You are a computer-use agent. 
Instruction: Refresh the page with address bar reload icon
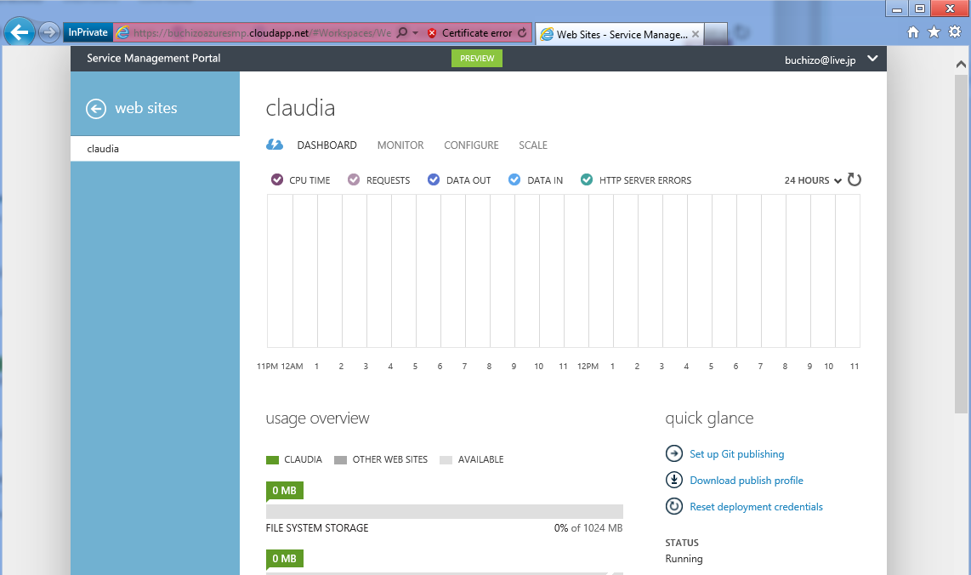click(x=522, y=32)
